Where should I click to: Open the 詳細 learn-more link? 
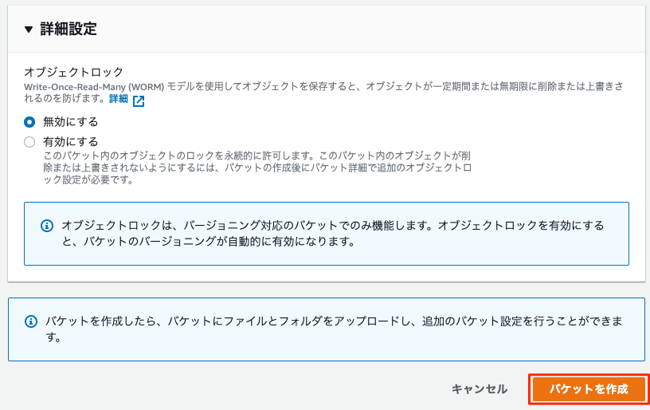pos(119,99)
